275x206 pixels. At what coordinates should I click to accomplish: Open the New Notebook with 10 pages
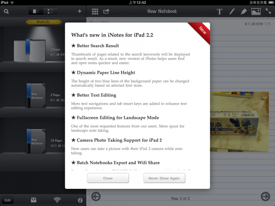pyautogui.click(x=36, y=141)
